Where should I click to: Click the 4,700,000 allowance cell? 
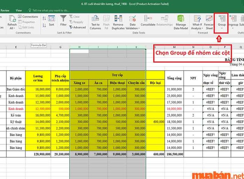[x=60, y=115]
